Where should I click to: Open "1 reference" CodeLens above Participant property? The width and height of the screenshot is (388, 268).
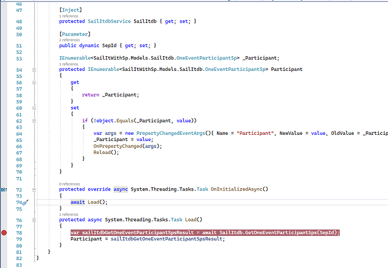(69, 64)
